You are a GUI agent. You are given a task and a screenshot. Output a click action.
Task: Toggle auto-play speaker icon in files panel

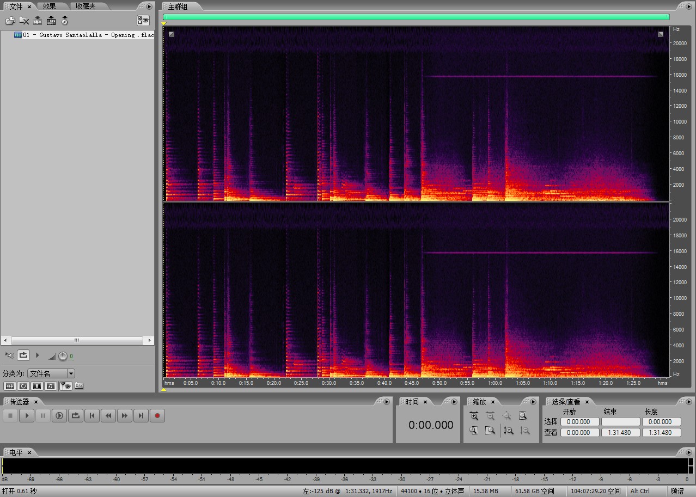[9, 355]
